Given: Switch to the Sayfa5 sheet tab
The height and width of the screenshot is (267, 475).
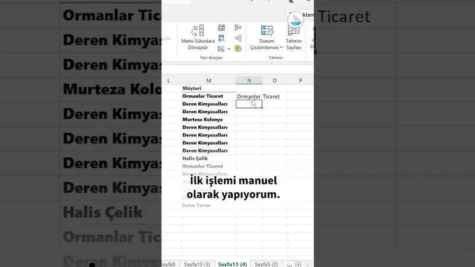Looking at the screenshot, I should click(x=169, y=264).
